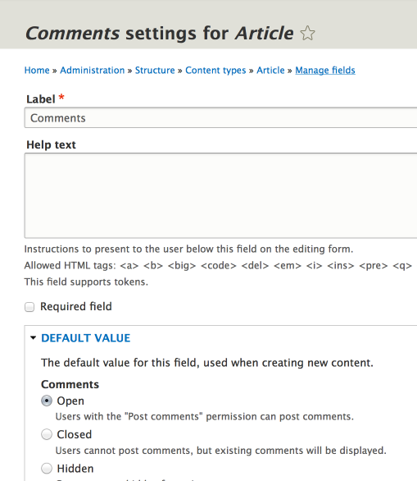Open the Administration breadcrumb link
The width and height of the screenshot is (417, 481).
click(x=92, y=71)
